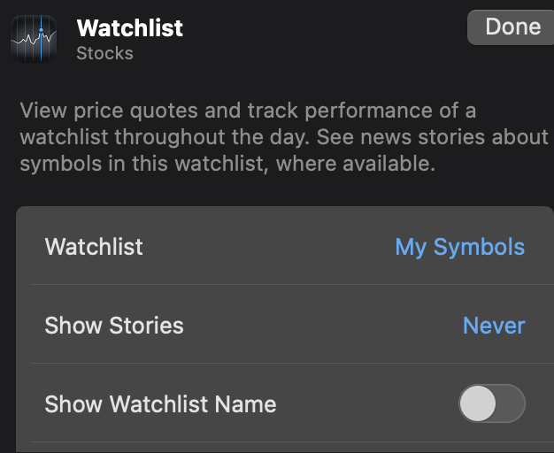This screenshot has width=554, height=453.
Task: Select the Watchlist settings row label
Action: click(94, 246)
